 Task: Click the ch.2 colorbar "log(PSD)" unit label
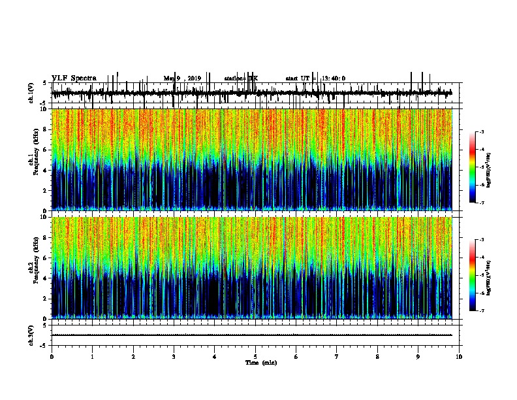coord(488,278)
